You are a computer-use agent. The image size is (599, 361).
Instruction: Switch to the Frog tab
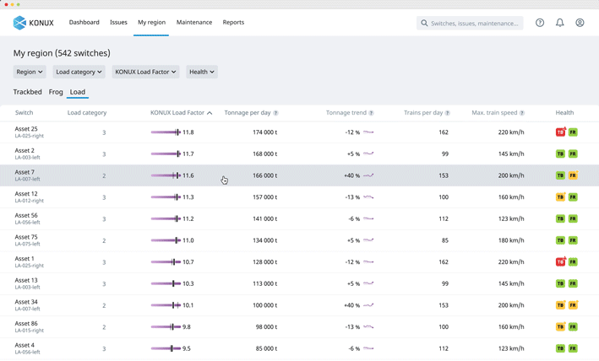pos(56,92)
